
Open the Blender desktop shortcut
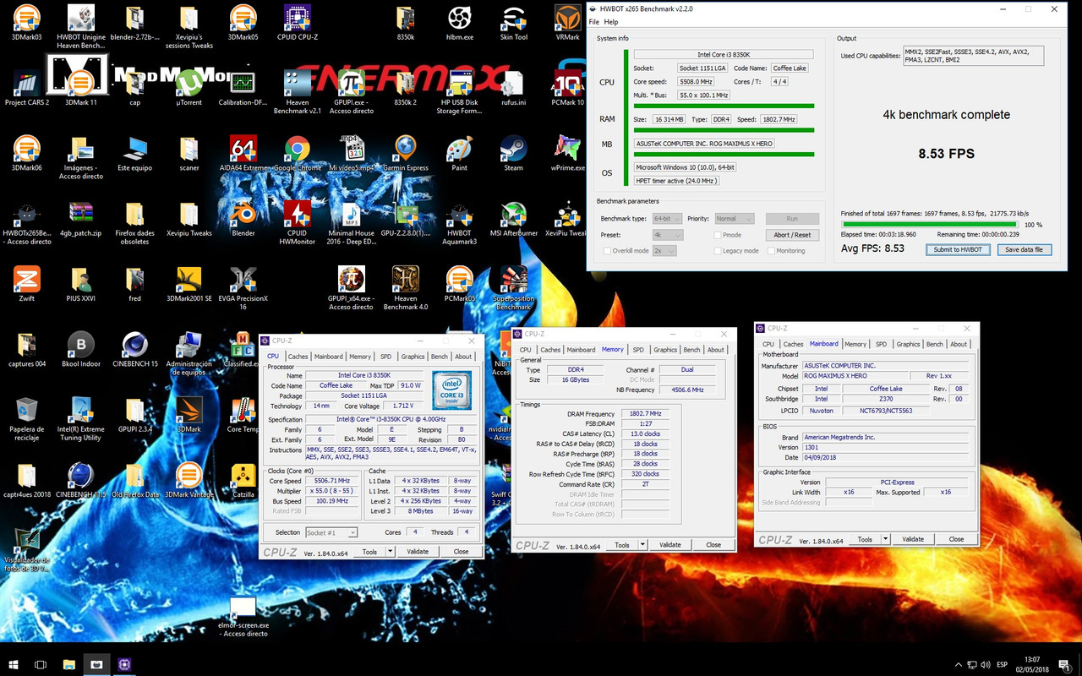click(243, 218)
